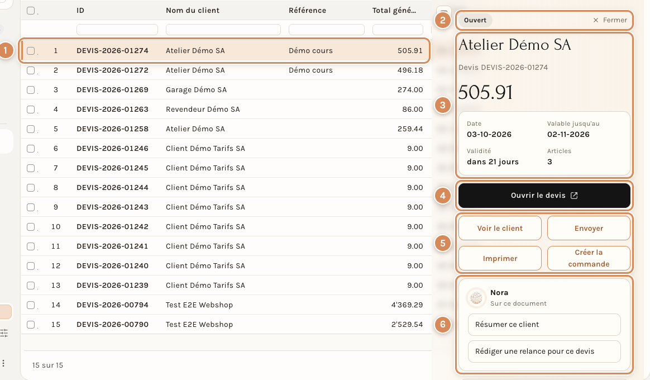Click the external link icon on Ouvrir le devis

click(574, 196)
